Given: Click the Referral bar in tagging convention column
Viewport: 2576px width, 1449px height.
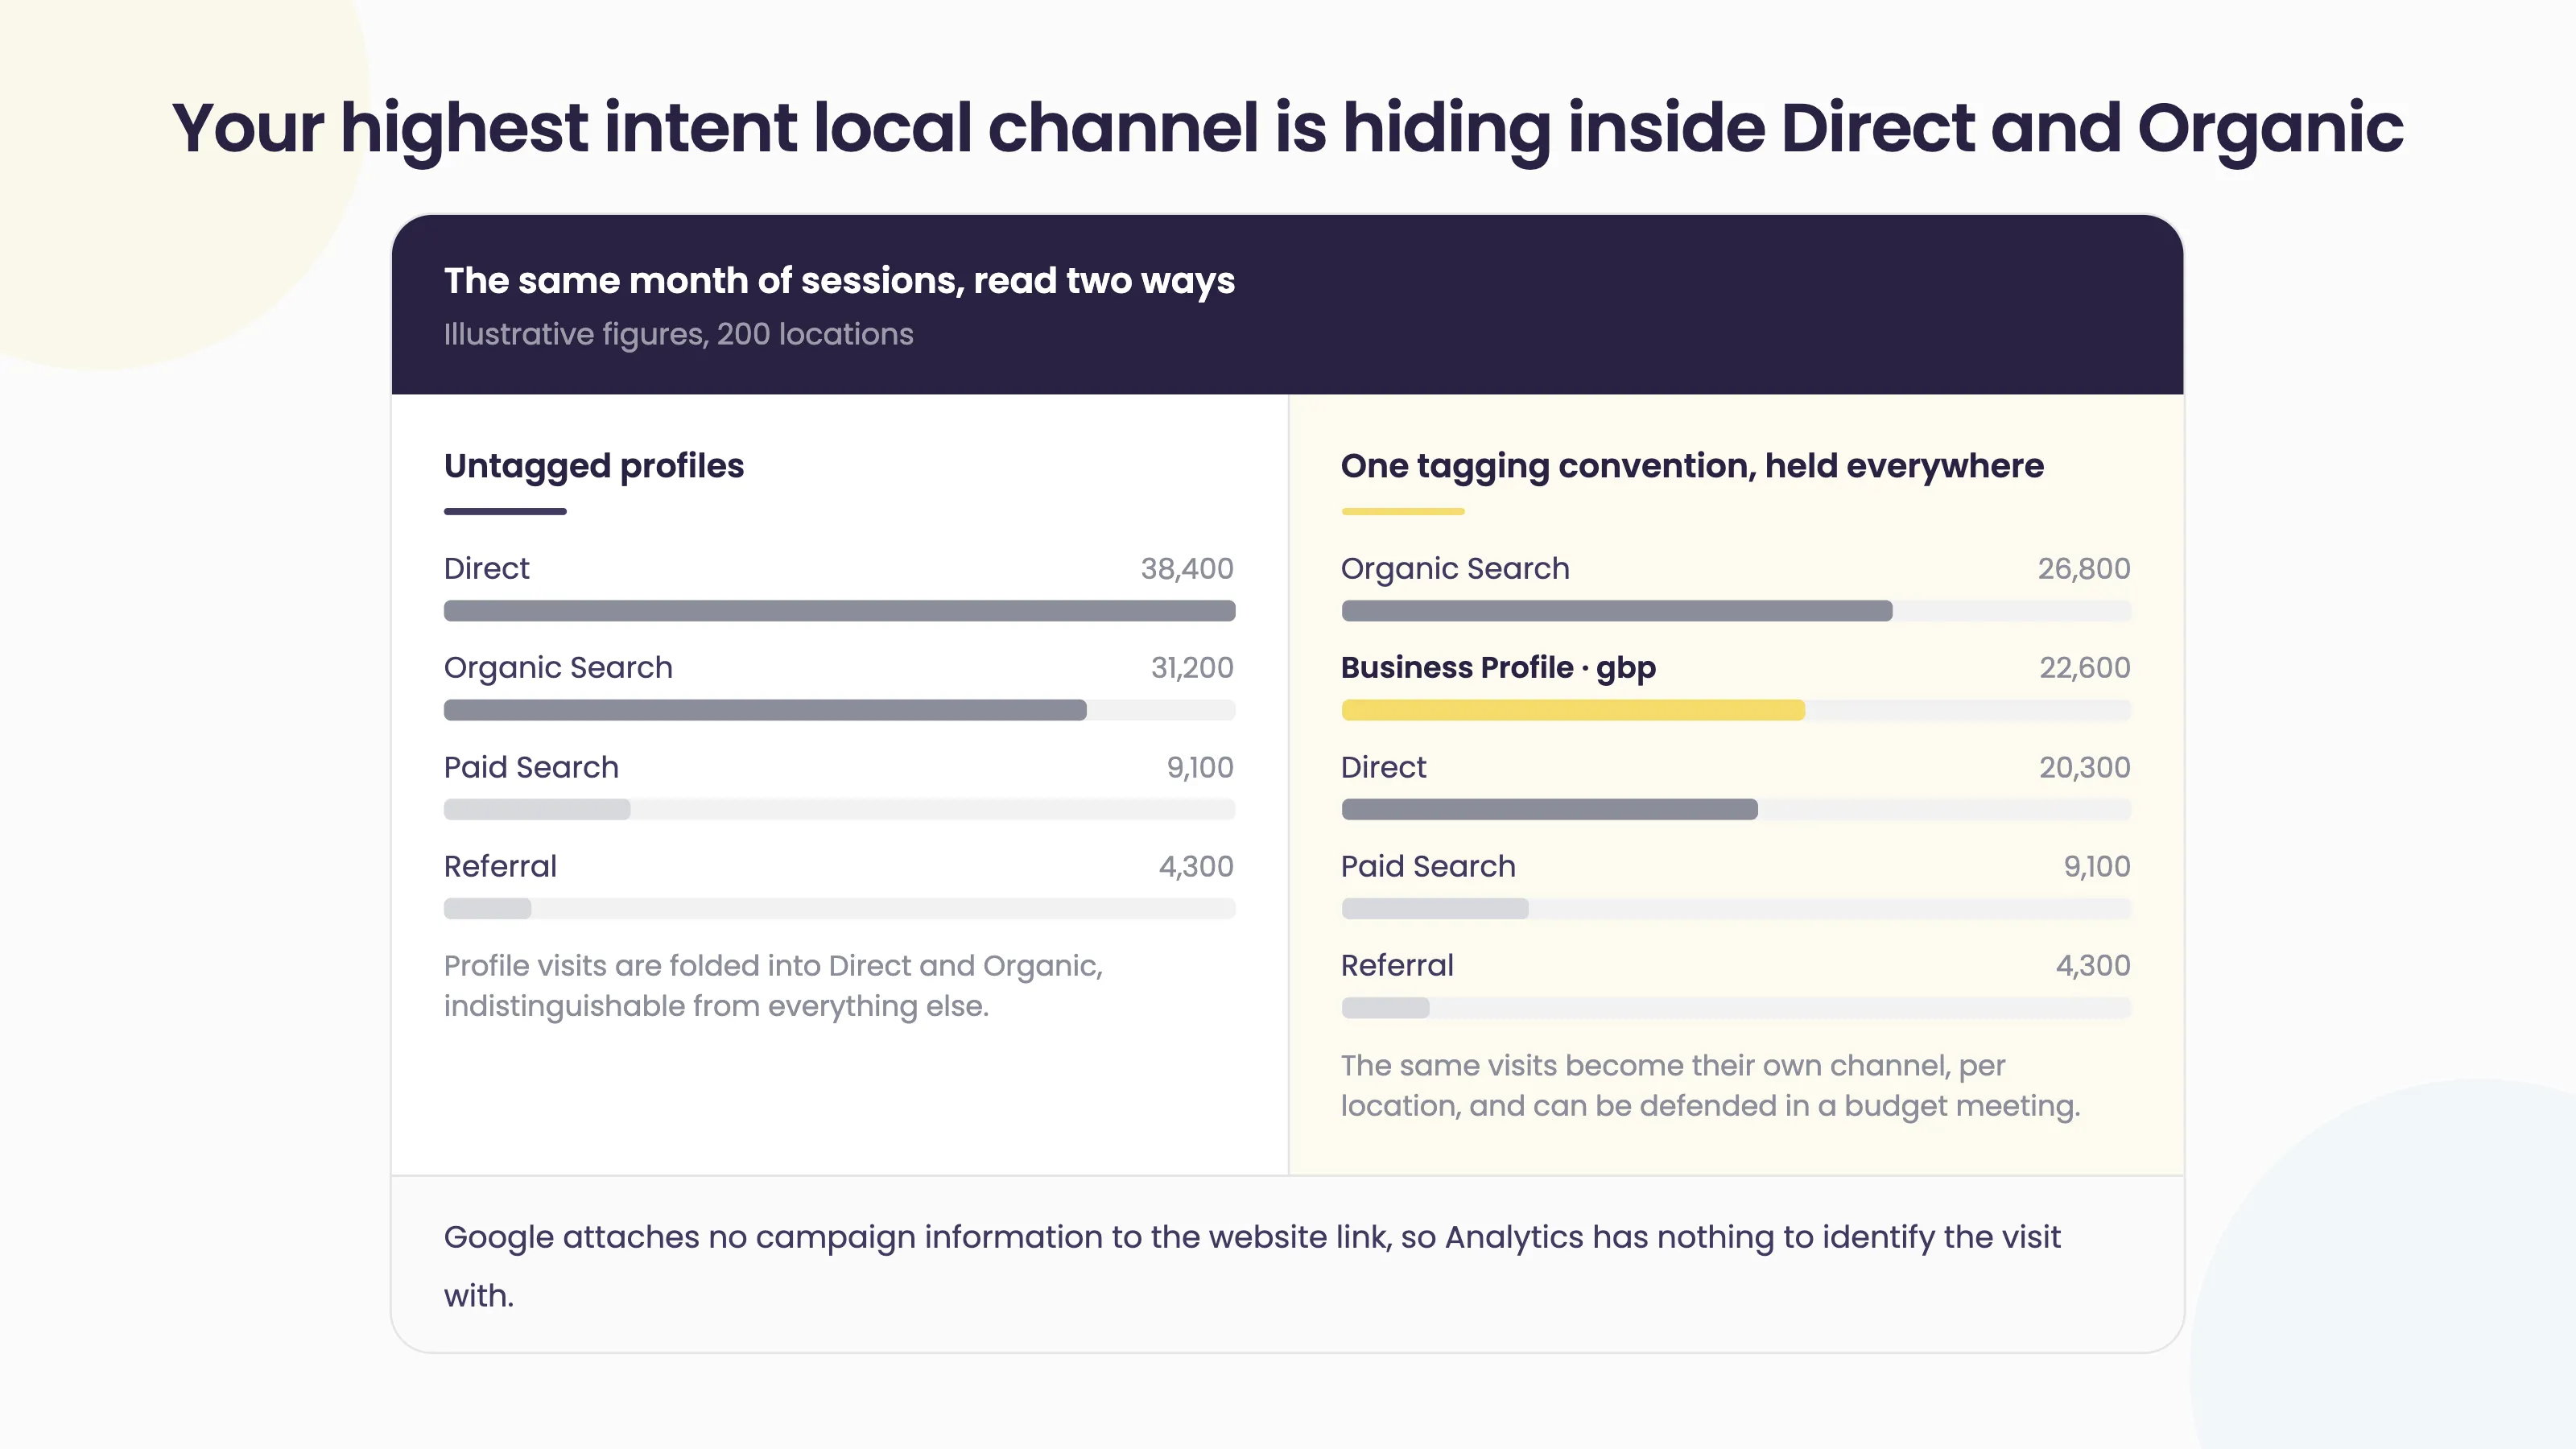Looking at the screenshot, I should click(1736, 1008).
